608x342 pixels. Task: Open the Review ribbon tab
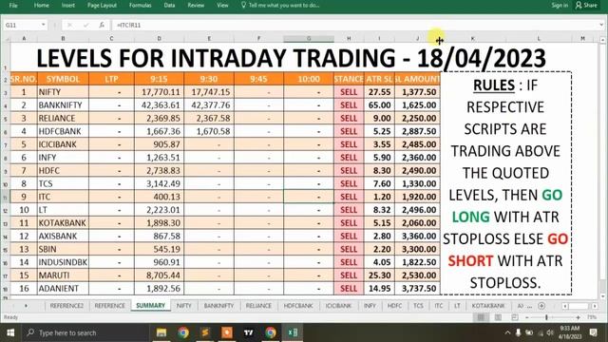click(196, 5)
